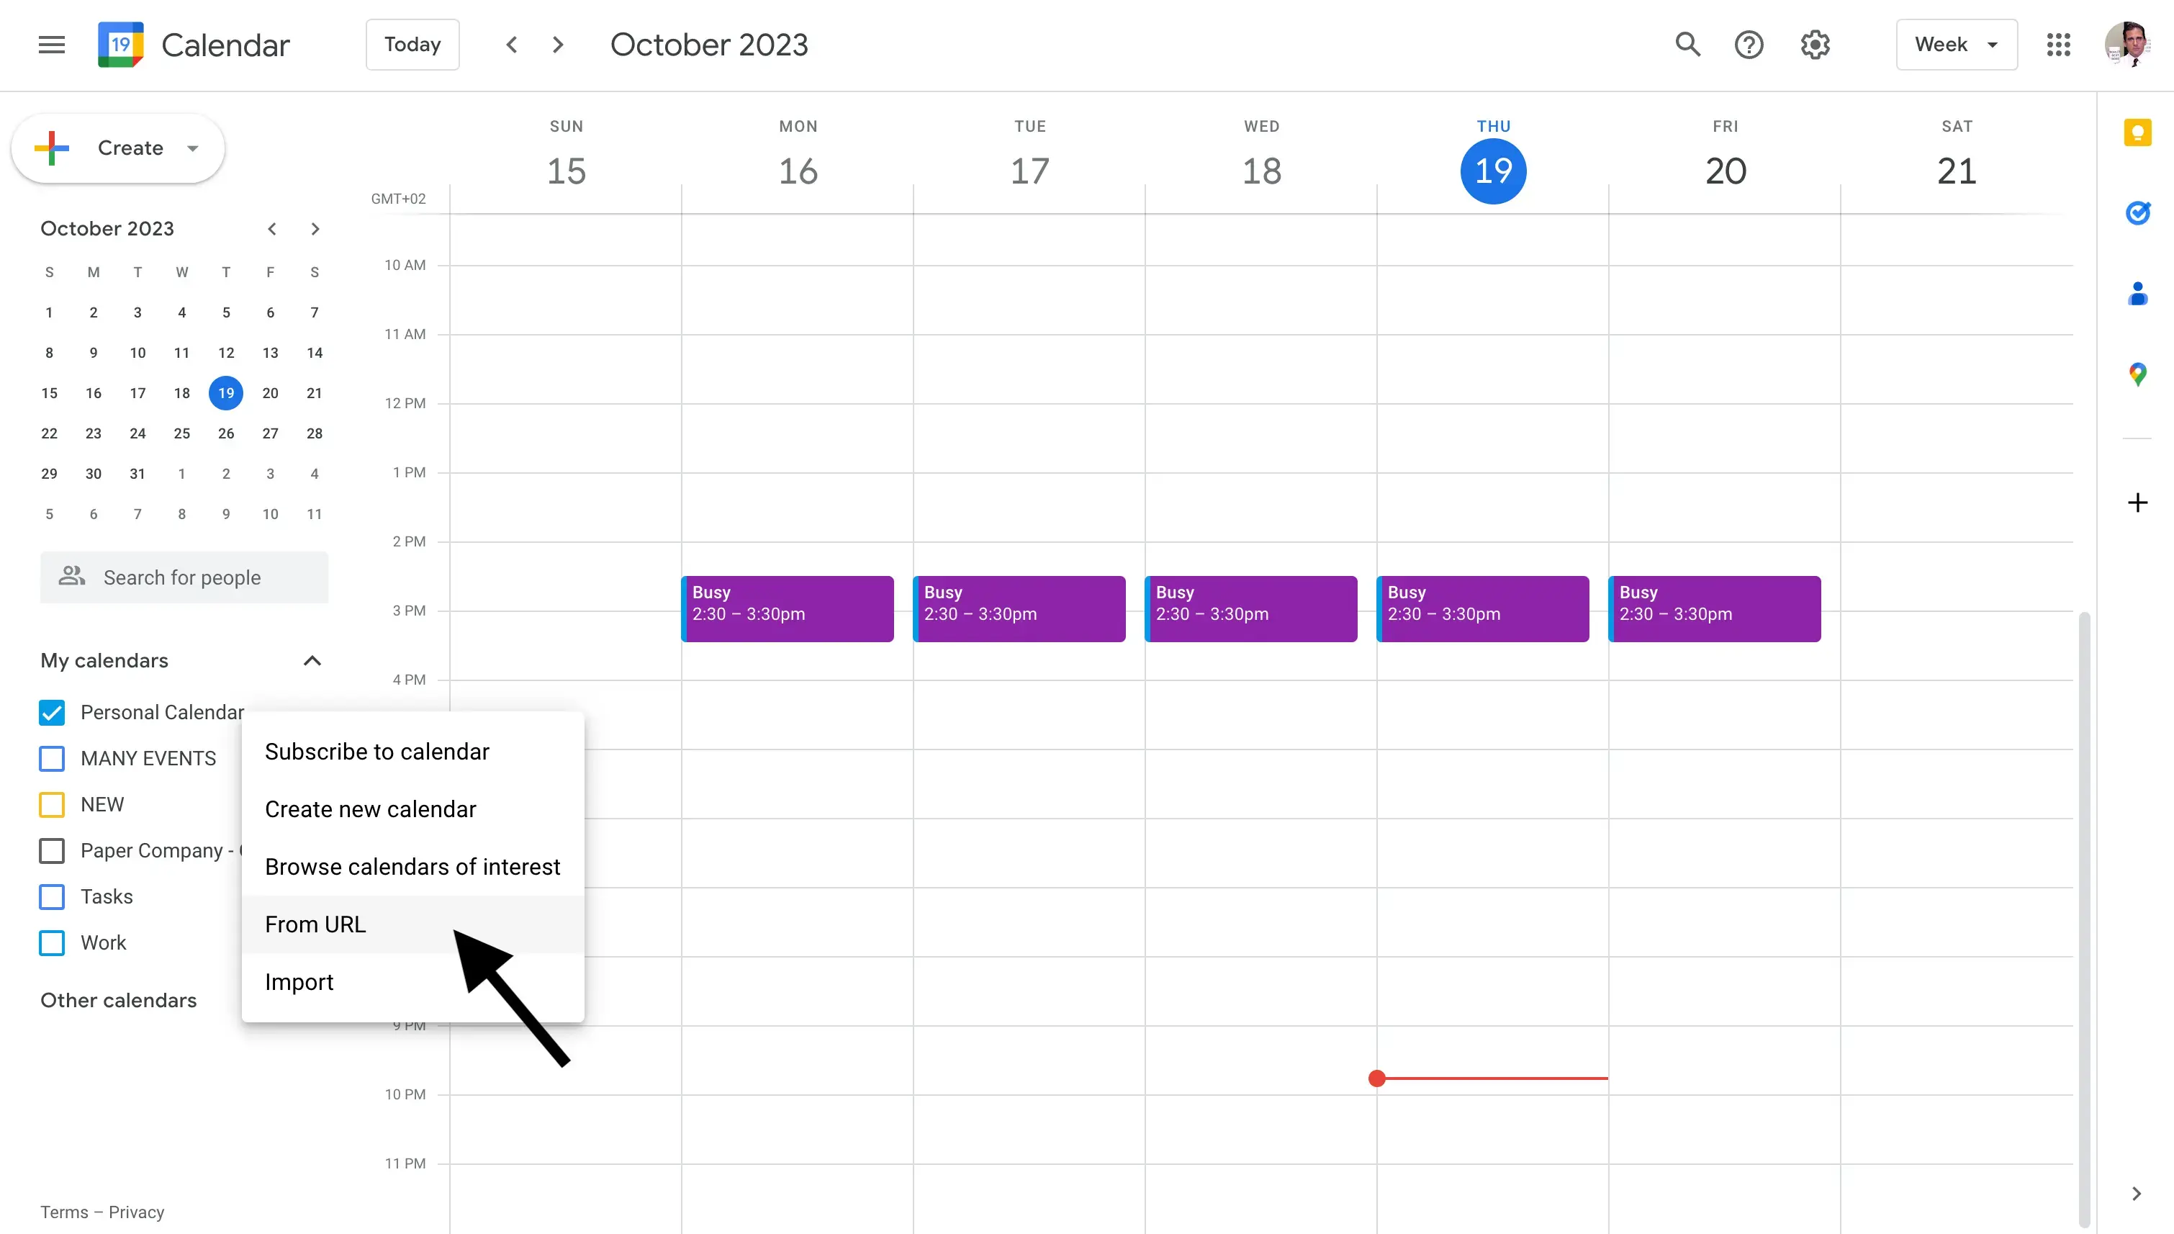Click the Help support icon
The width and height of the screenshot is (2174, 1234).
pyautogui.click(x=1750, y=43)
